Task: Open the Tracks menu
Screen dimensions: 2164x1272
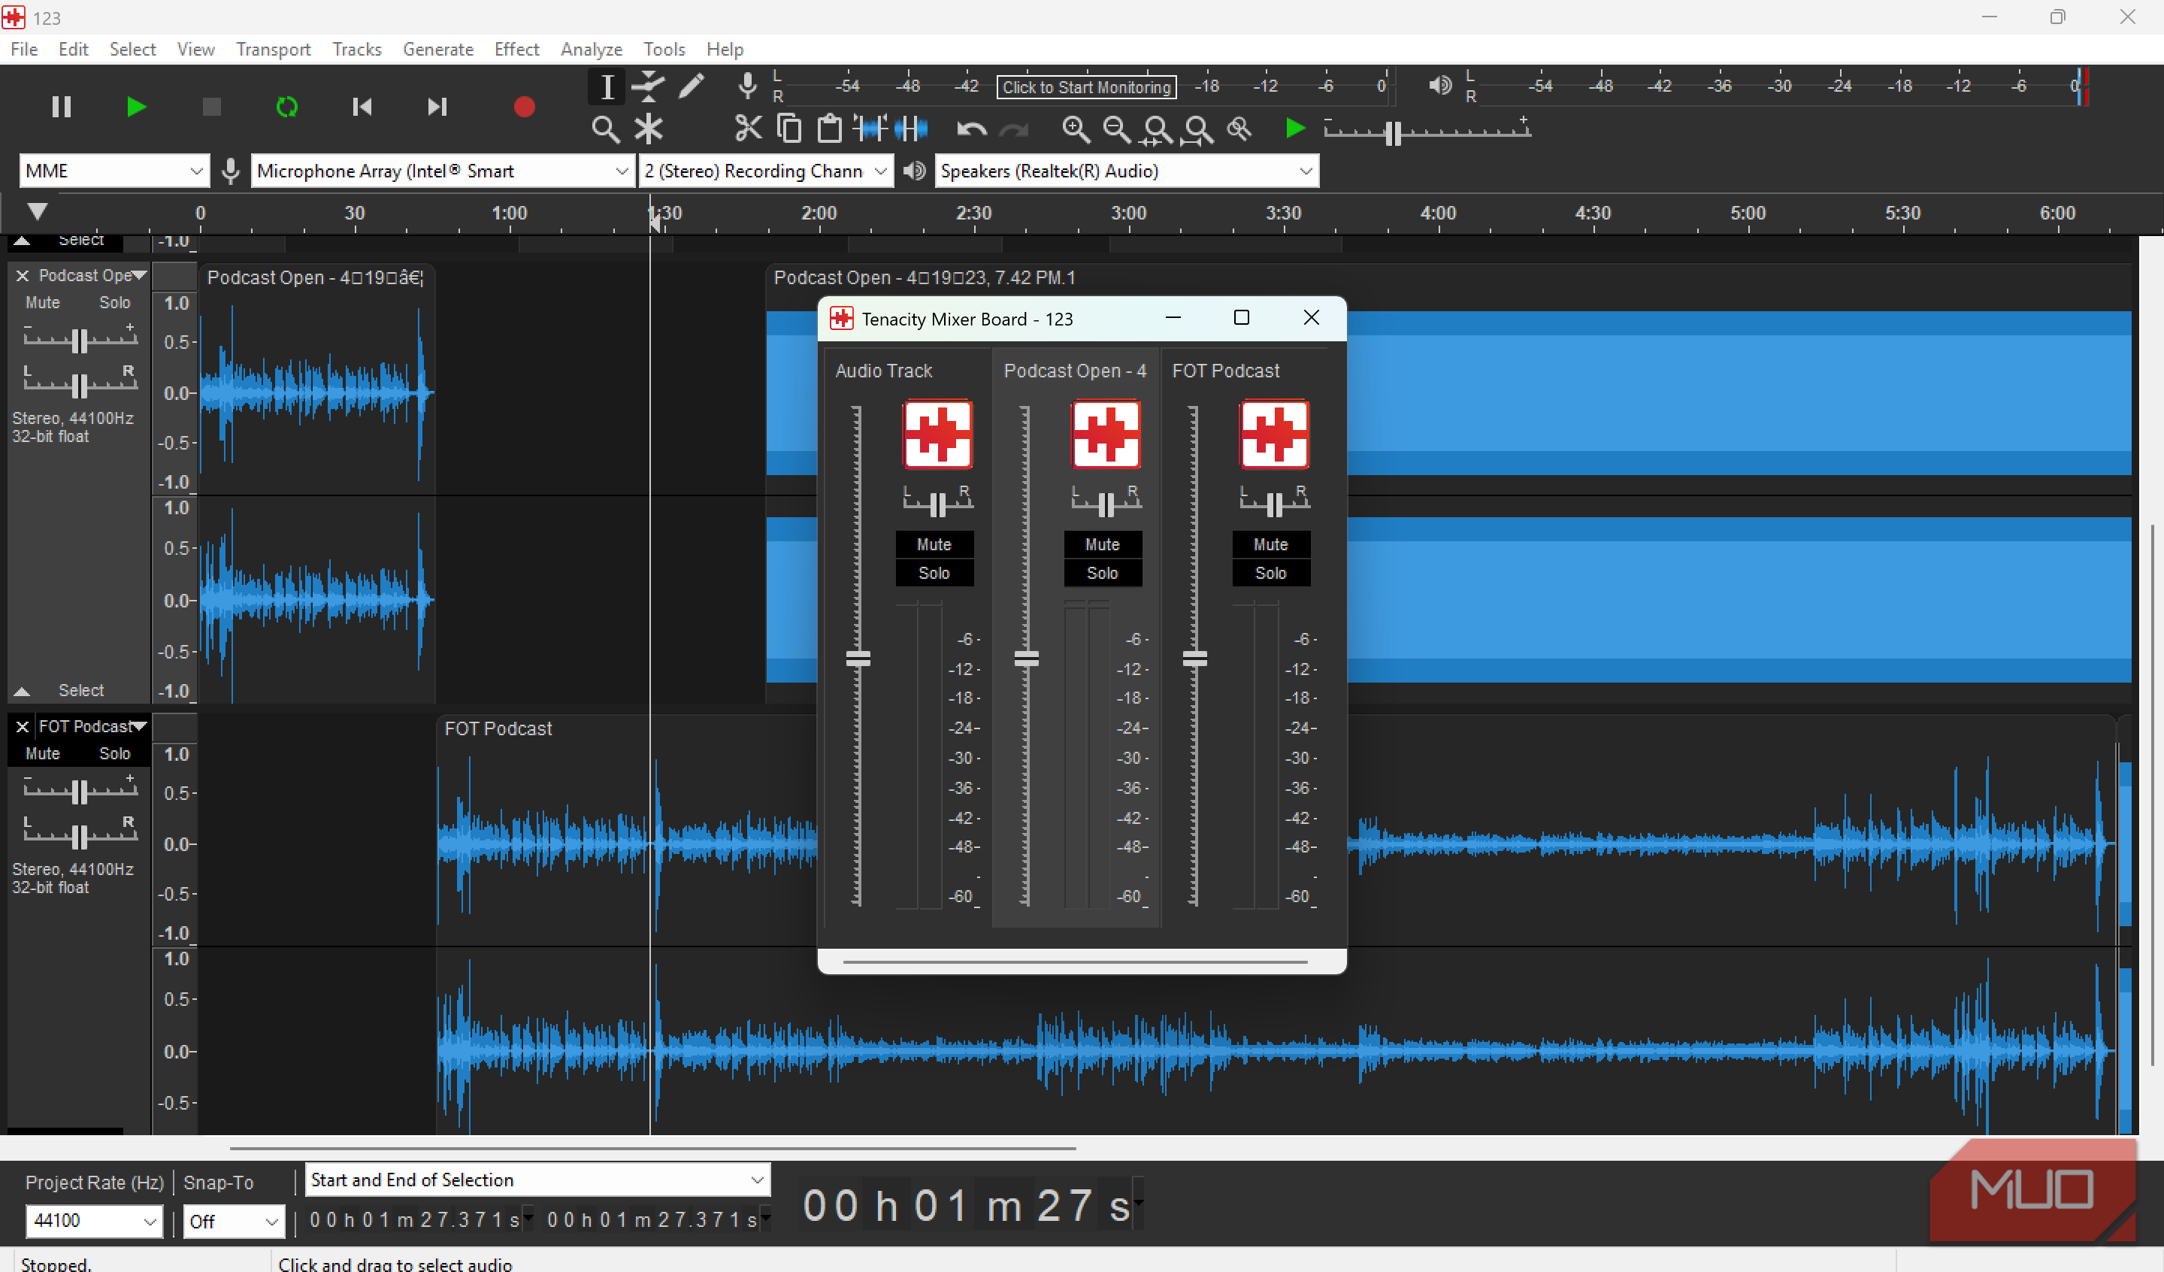Action: tap(356, 49)
